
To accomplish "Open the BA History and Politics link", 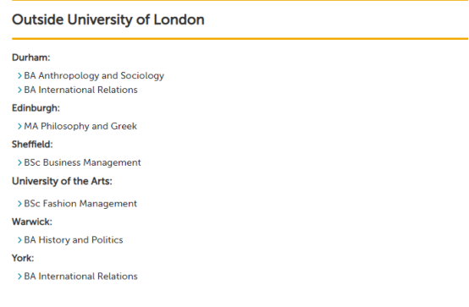I will [74, 240].
